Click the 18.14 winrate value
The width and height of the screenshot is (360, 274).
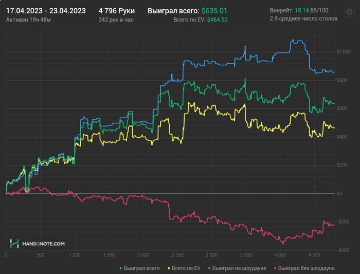(301, 10)
